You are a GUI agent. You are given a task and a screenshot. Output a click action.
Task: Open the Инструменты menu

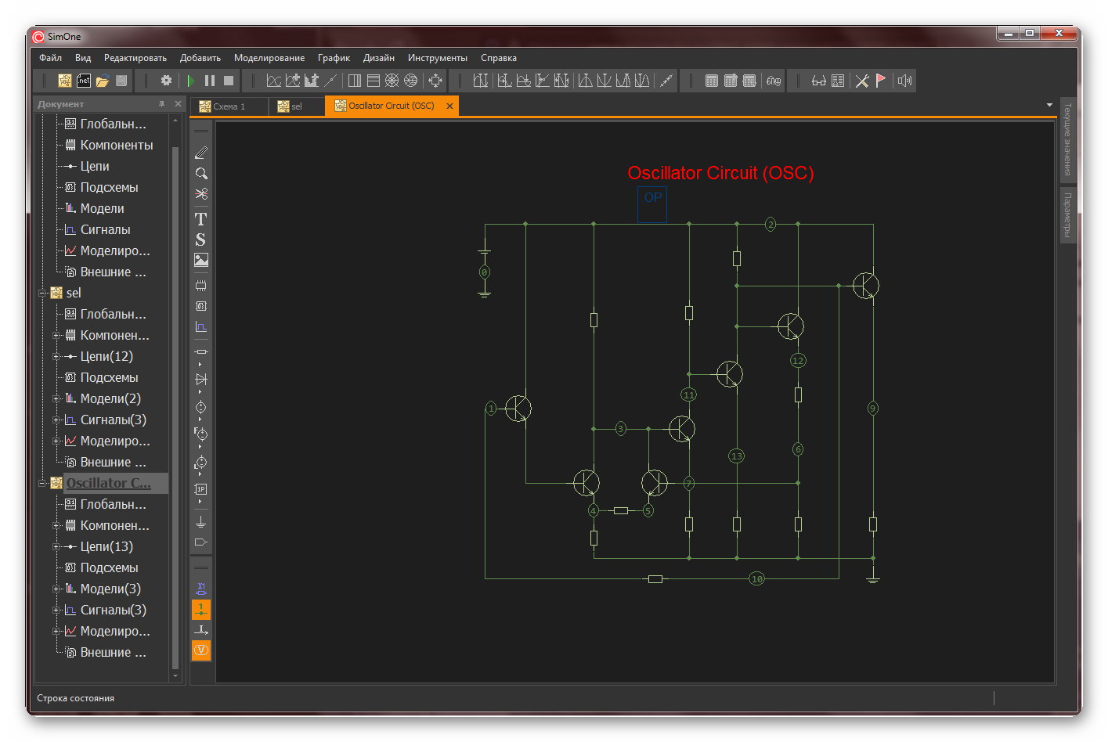point(438,58)
